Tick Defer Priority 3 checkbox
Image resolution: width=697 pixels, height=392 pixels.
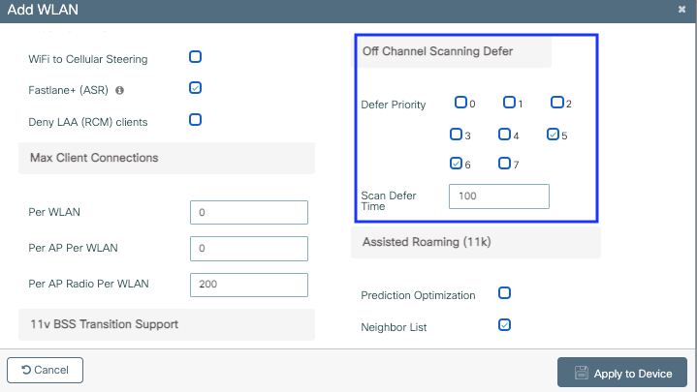pos(456,135)
